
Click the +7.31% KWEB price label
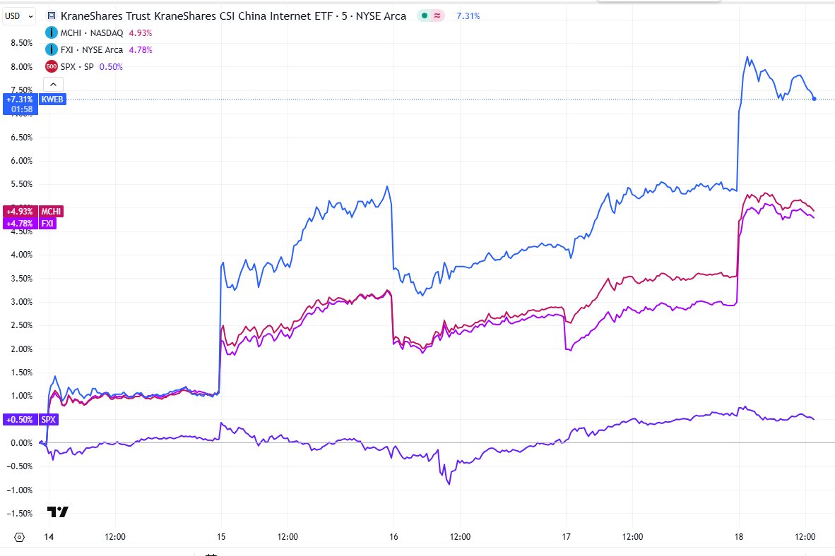20,99
